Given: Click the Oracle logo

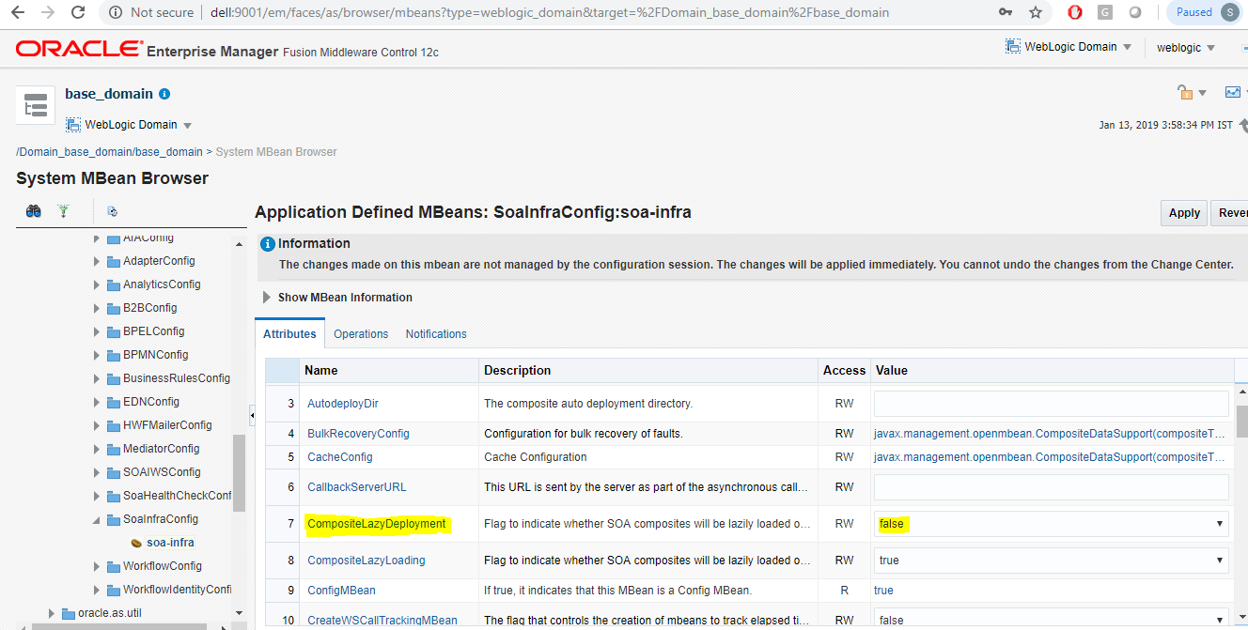Looking at the screenshot, I should tap(80, 48).
